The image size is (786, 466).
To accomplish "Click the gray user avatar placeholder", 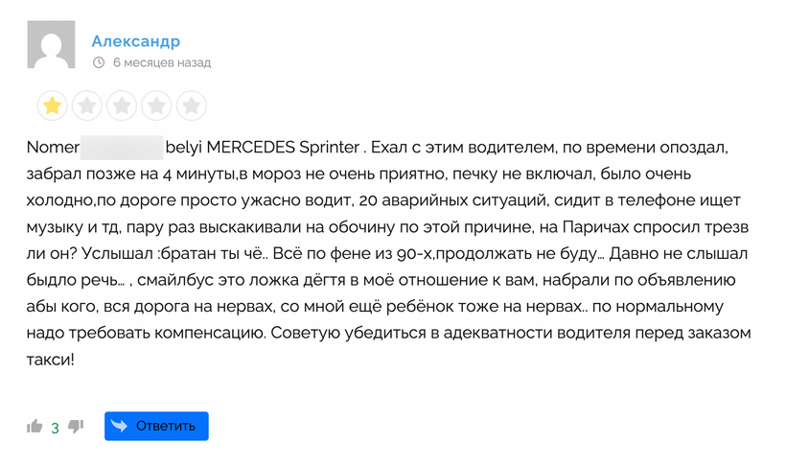I will click(x=51, y=45).
